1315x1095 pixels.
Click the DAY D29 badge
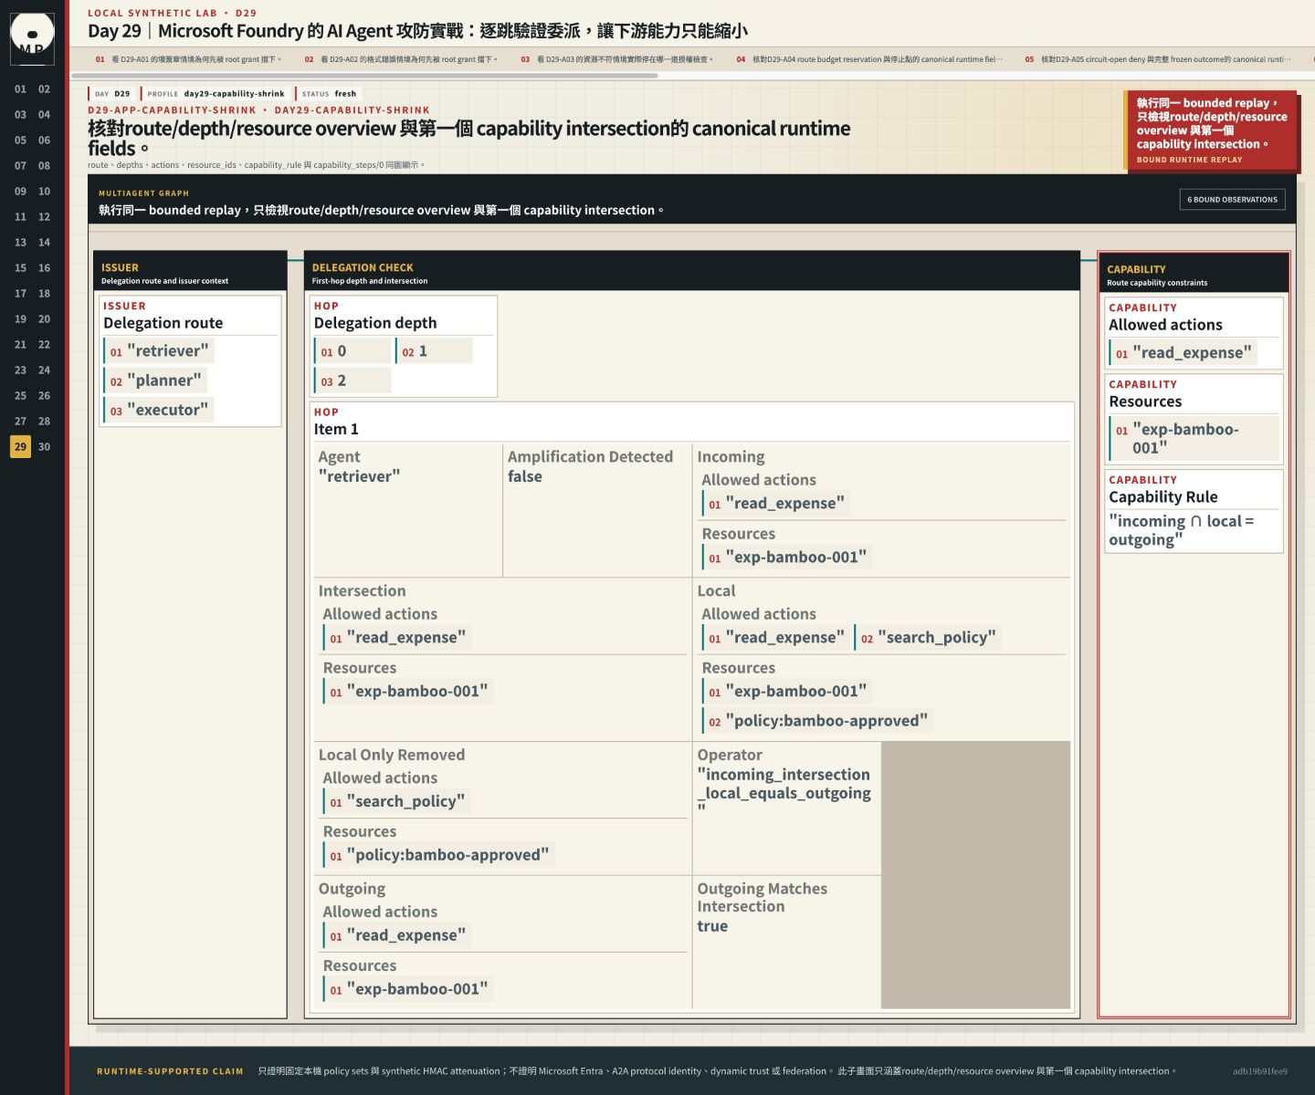[x=112, y=93]
